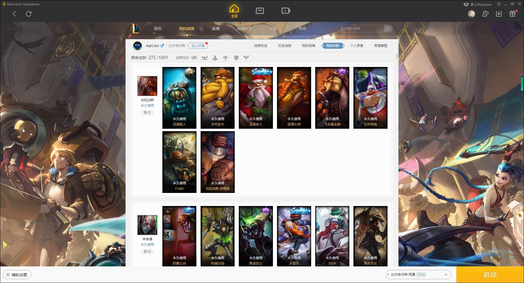Image resolution: width=524 pixels, height=283 pixels.
Task: Filter by fourth role icon in filter row
Action: pos(225,58)
